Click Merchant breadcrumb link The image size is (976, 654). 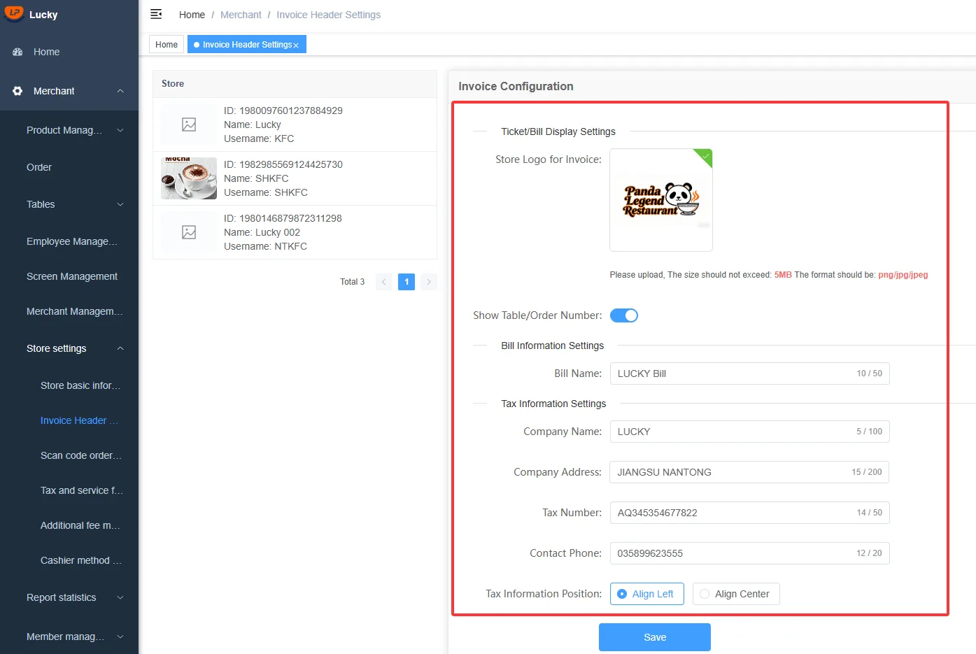click(241, 15)
